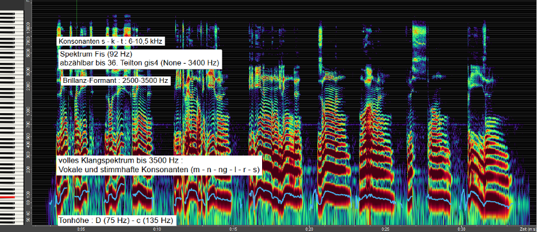This screenshot has width=537, height=232.
Task: Select the 'Spektrum Fis (92 Hz)' annotation box
Action: (x=140, y=59)
